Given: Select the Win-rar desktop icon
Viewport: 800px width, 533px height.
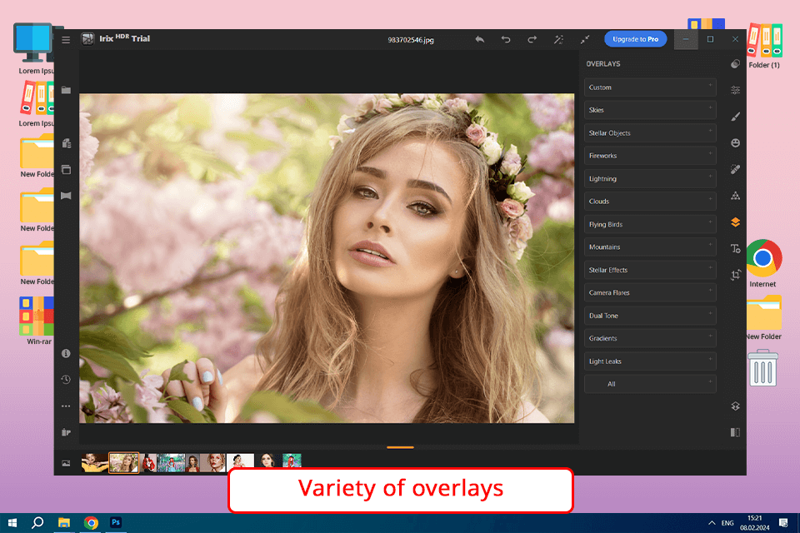Looking at the screenshot, I should (37, 321).
